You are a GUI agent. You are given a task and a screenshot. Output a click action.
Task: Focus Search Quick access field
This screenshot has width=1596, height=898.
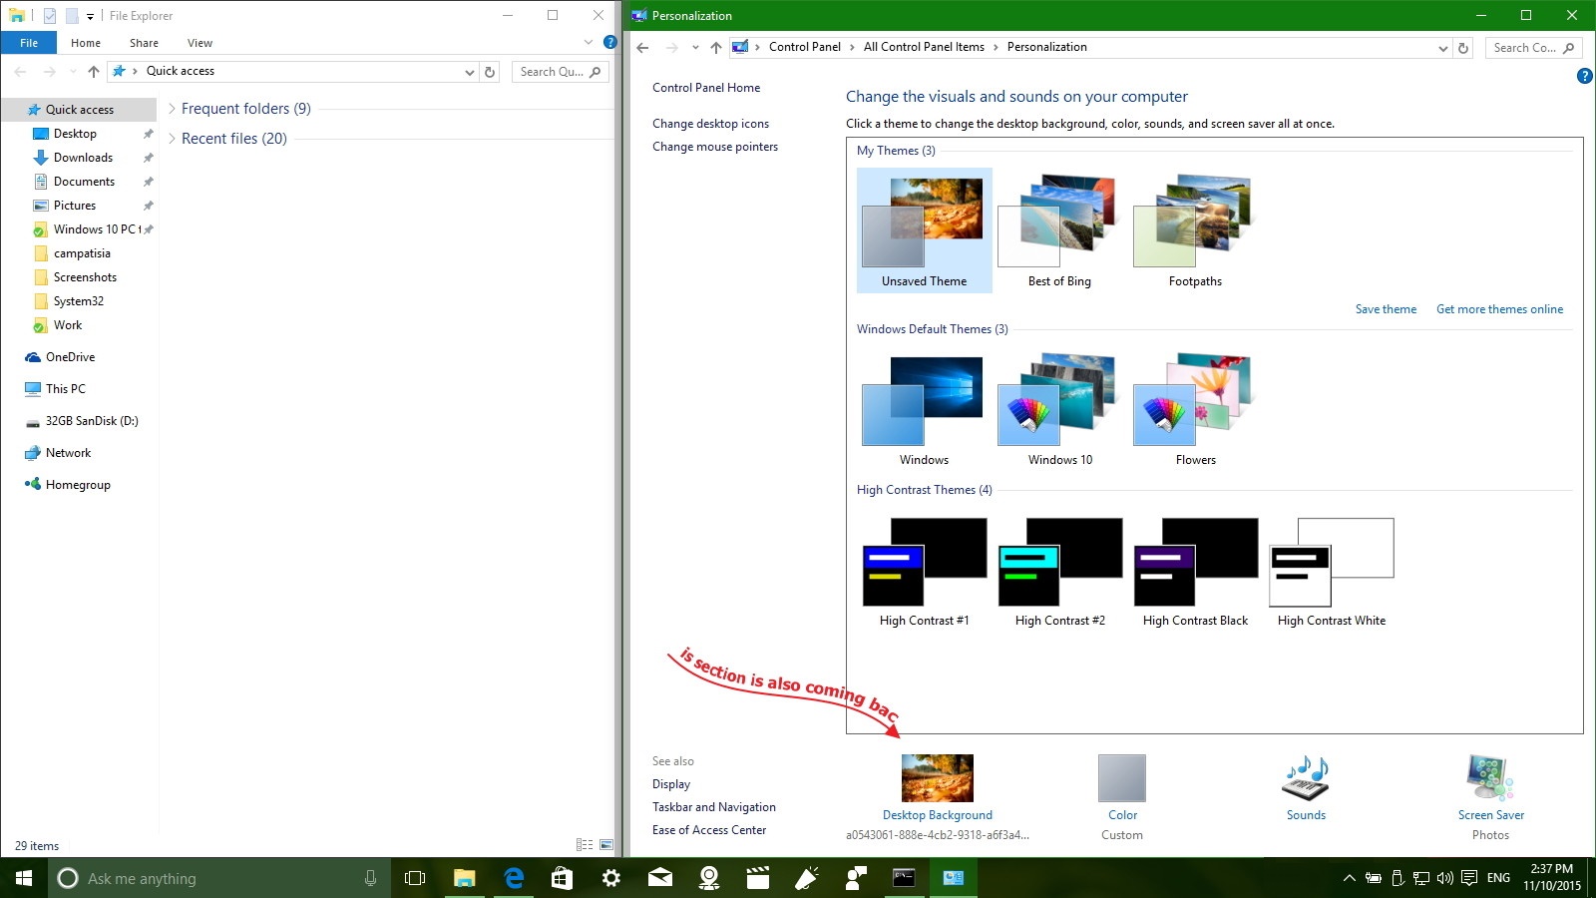[x=560, y=72]
